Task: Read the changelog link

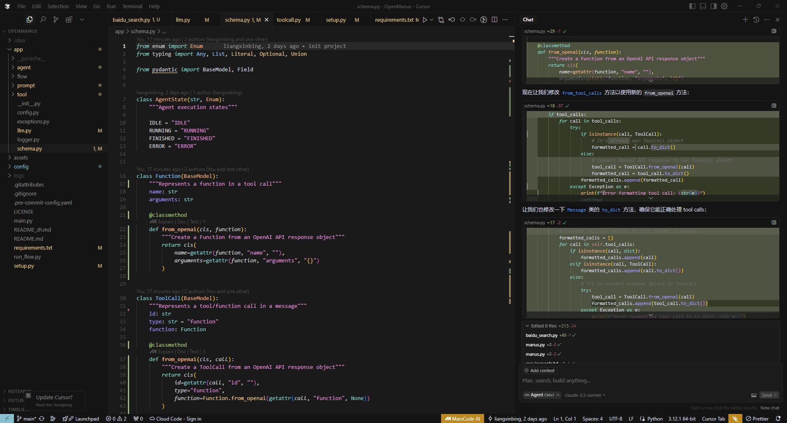Action: [54, 405]
